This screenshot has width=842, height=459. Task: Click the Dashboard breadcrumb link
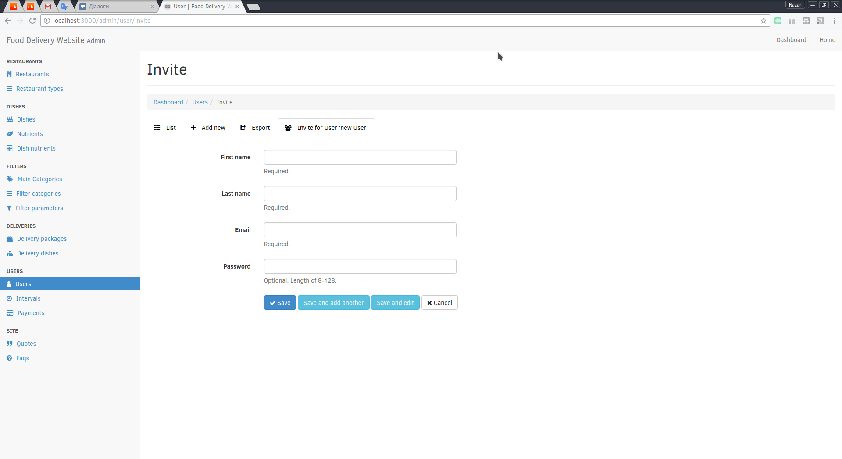click(x=168, y=102)
